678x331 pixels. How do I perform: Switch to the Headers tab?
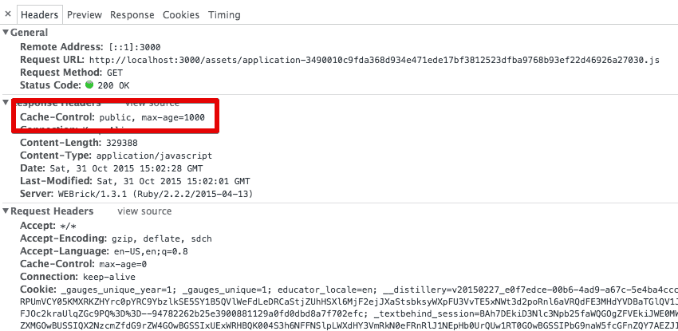(40, 15)
